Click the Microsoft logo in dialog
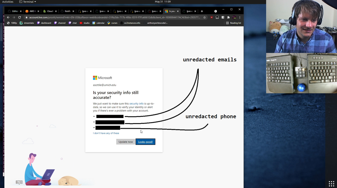 tap(103, 78)
